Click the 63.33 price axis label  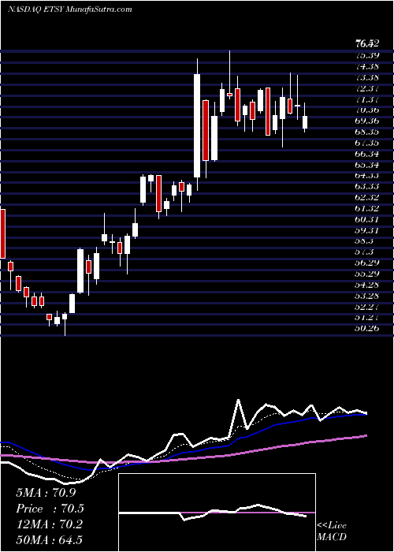[x=367, y=186]
